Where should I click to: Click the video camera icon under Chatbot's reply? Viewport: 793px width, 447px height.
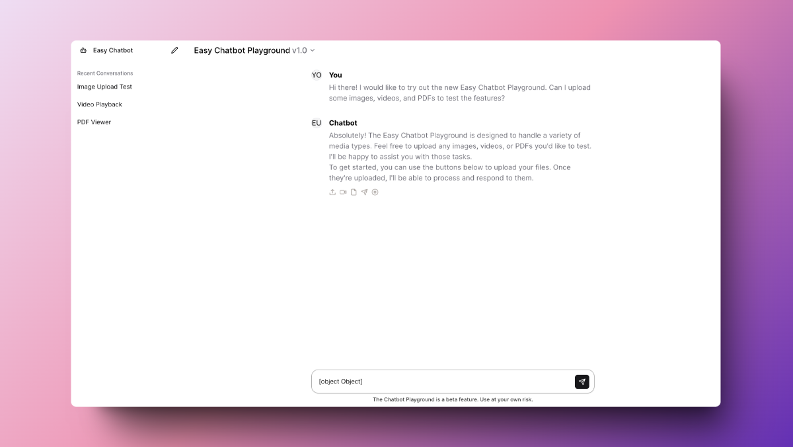pyautogui.click(x=343, y=192)
